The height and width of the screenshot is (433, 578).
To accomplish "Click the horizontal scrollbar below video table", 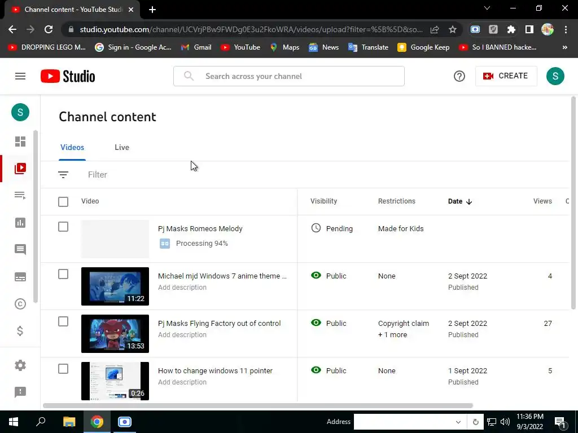I will click(x=258, y=405).
